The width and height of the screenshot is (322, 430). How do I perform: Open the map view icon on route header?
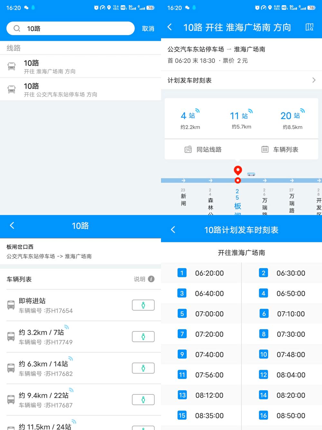click(x=309, y=27)
